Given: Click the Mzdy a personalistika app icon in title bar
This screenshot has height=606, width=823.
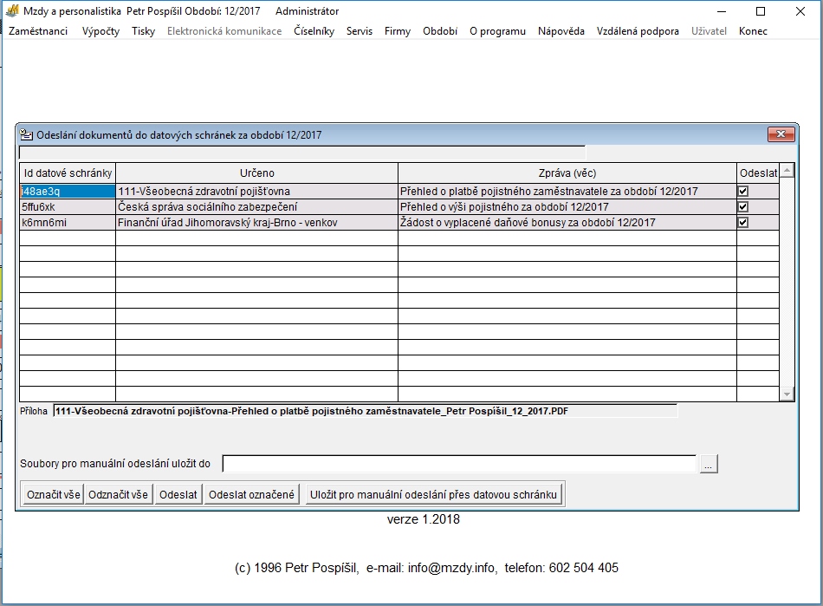Looking at the screenshot, I should coord(12,10).
